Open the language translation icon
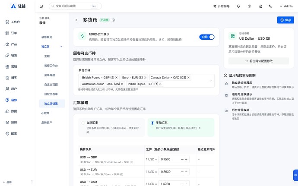Viewport: 298px width, 186px height. (270, 6)
